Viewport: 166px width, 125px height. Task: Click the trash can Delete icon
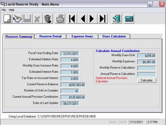click(48, 19)
